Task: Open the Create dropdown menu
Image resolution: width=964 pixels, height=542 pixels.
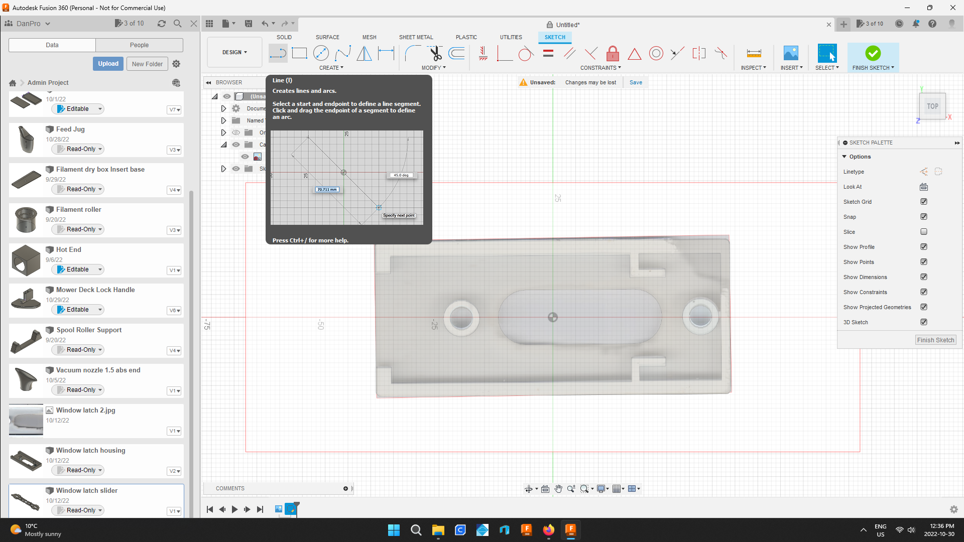Action: coord(331,68)
